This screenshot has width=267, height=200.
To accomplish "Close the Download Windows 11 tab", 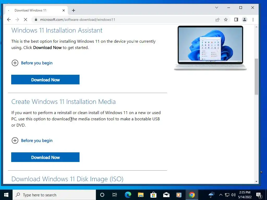I will tap(64, 10).
